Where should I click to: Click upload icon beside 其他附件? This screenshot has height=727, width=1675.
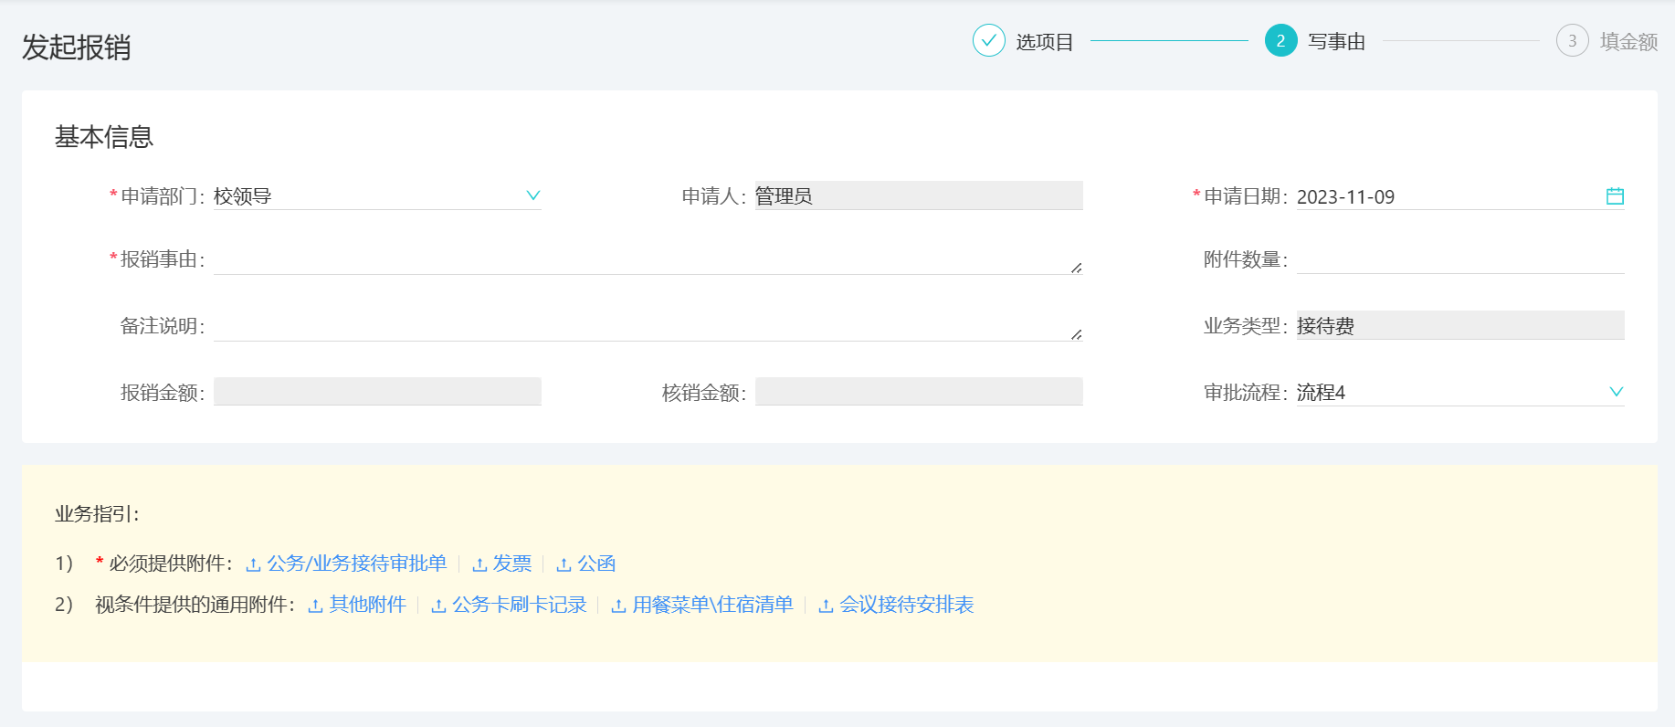pyautogui.click(x=315, y=606)
